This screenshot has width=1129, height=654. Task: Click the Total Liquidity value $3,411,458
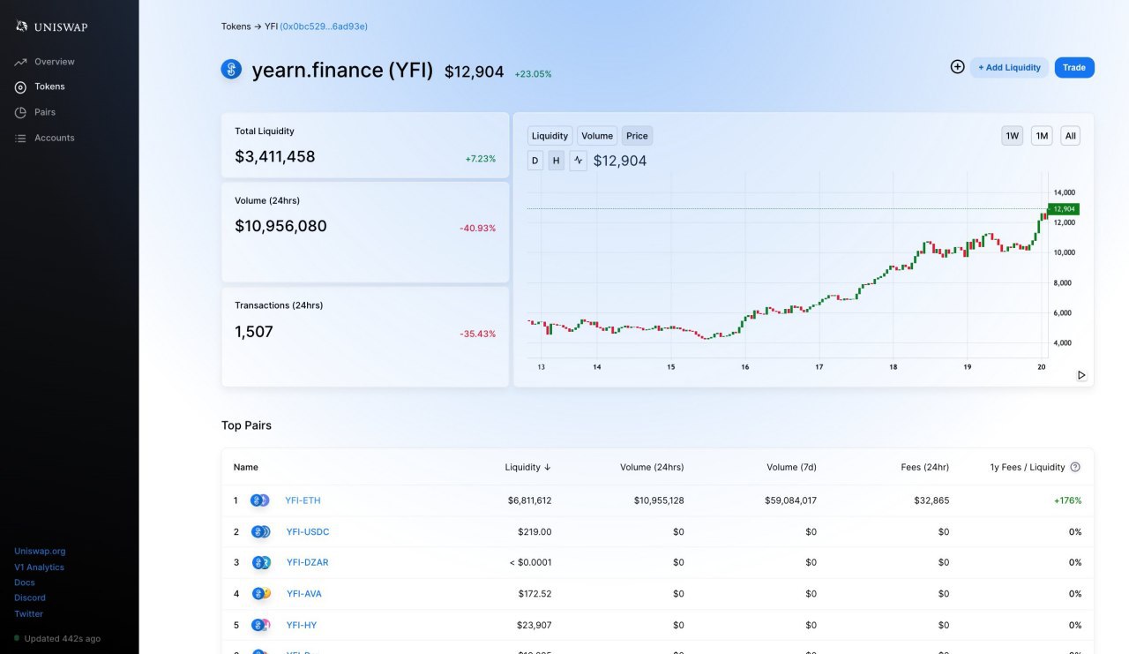275,157
